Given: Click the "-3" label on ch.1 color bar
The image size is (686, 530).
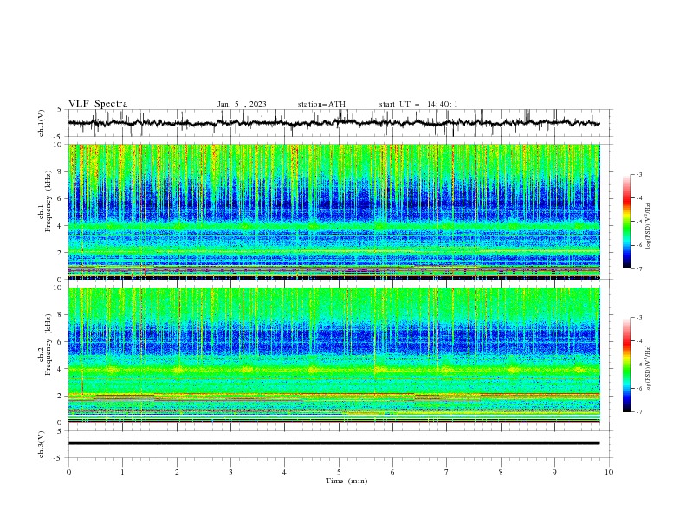Looking at the screenshot, I should click(x=639, y=174).
